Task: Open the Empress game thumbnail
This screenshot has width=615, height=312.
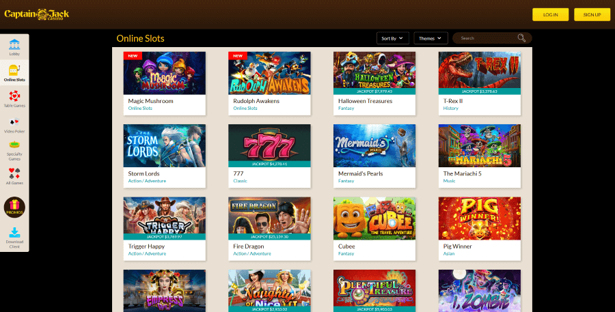Action: [x=164, y=290]
